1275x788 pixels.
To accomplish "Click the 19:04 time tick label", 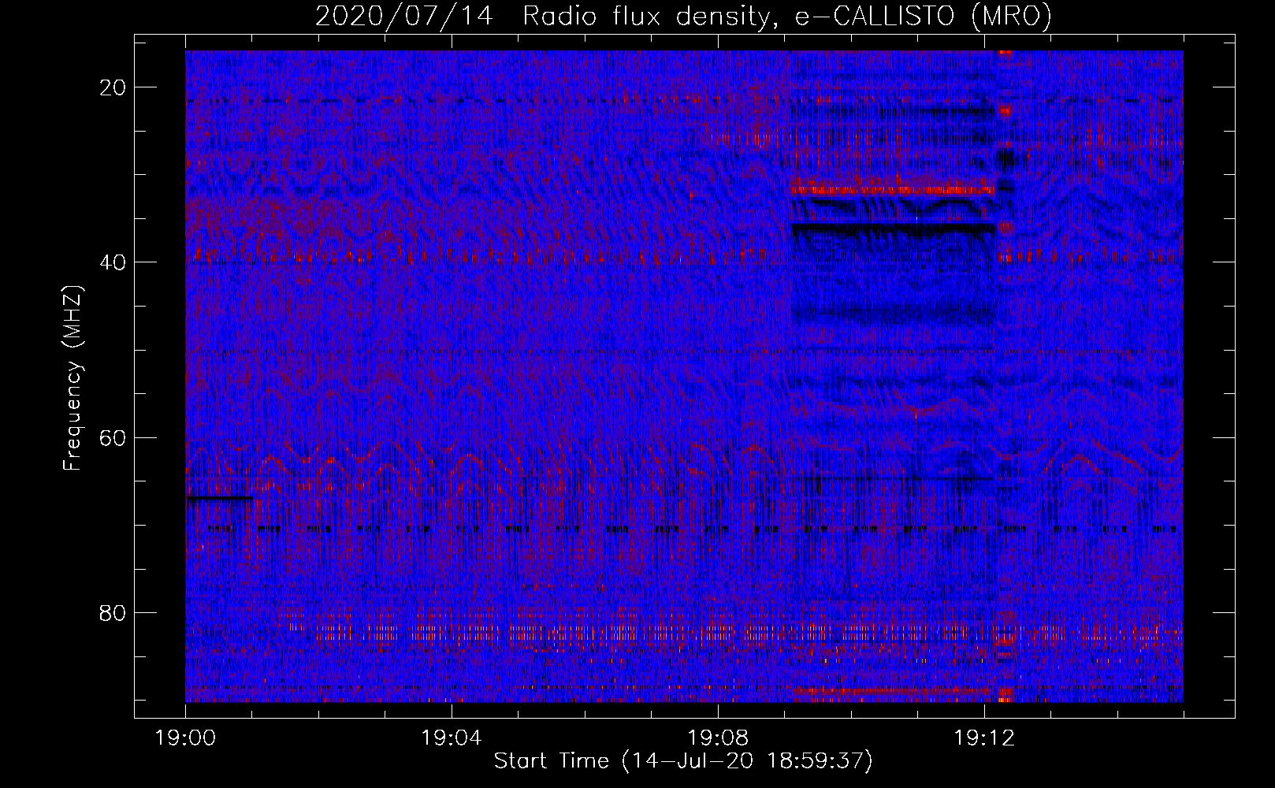I will 452,738.
